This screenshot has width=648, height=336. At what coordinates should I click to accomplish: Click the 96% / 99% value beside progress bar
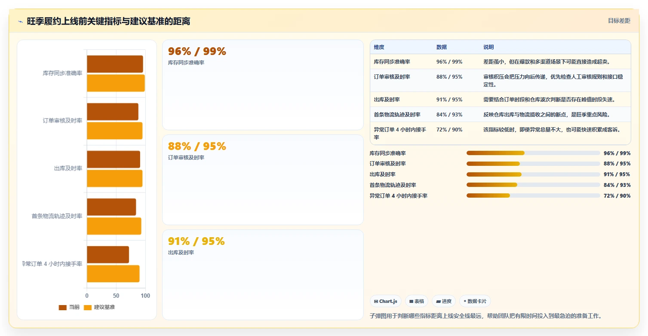(x=617, y=153)
